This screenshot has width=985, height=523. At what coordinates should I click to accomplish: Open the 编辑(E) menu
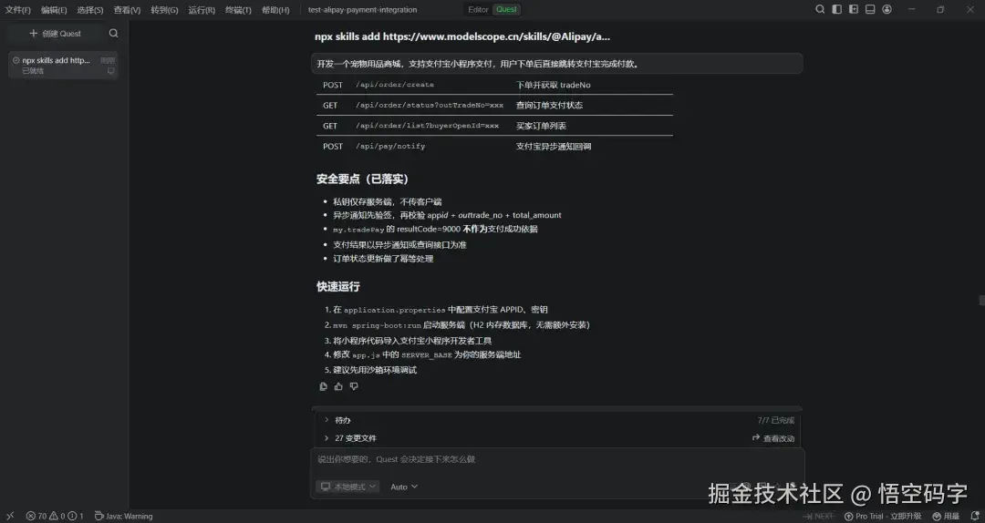tap(54, 10)
